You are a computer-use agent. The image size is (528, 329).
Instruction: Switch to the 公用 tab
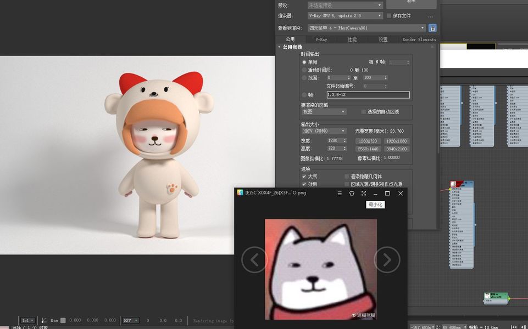pyautogui.click(x=290, y=39)
